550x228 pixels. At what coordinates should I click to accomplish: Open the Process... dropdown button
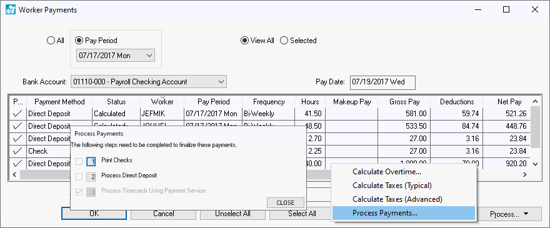coord(509,214)
